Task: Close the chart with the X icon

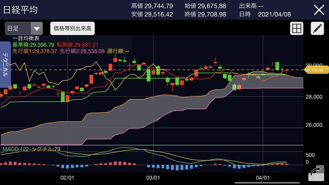Action: click(x=319, y=10)
